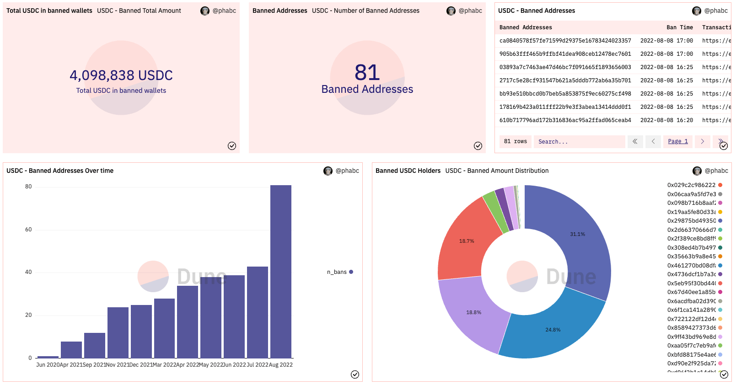Go to first page of the table

point(635,142)
